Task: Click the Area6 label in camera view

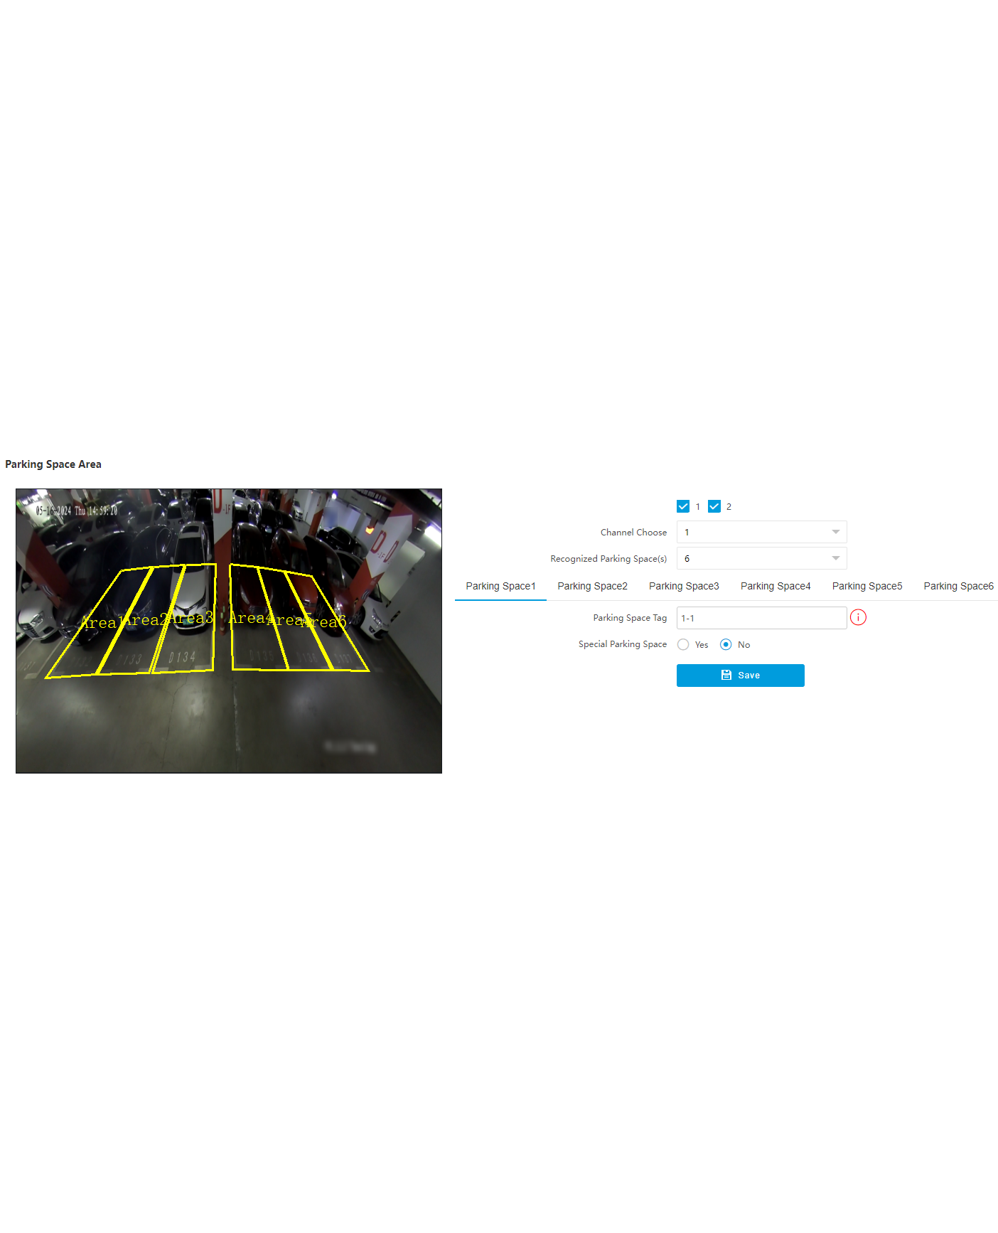Action: (328, 623)
